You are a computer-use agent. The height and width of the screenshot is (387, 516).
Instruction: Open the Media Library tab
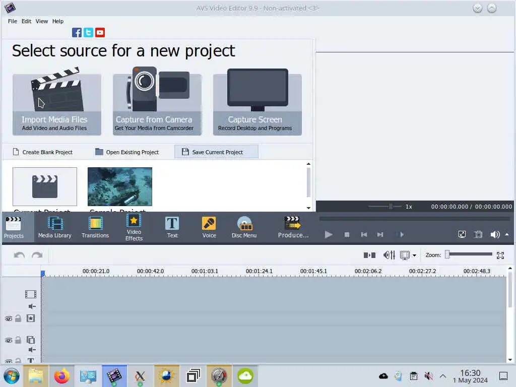[54, 228]
